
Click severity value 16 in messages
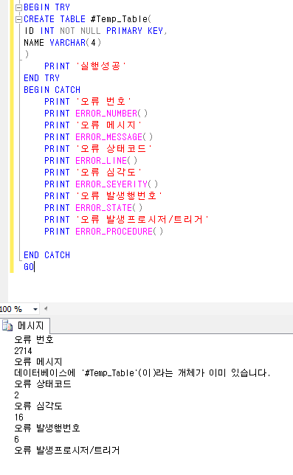tap(18, 417)
